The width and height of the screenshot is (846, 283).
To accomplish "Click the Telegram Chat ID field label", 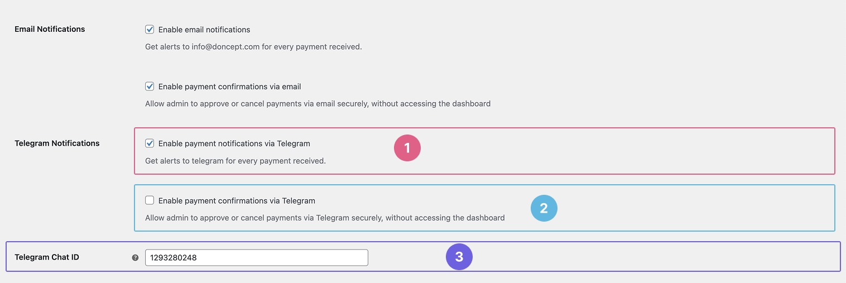I will pos(47,257).
